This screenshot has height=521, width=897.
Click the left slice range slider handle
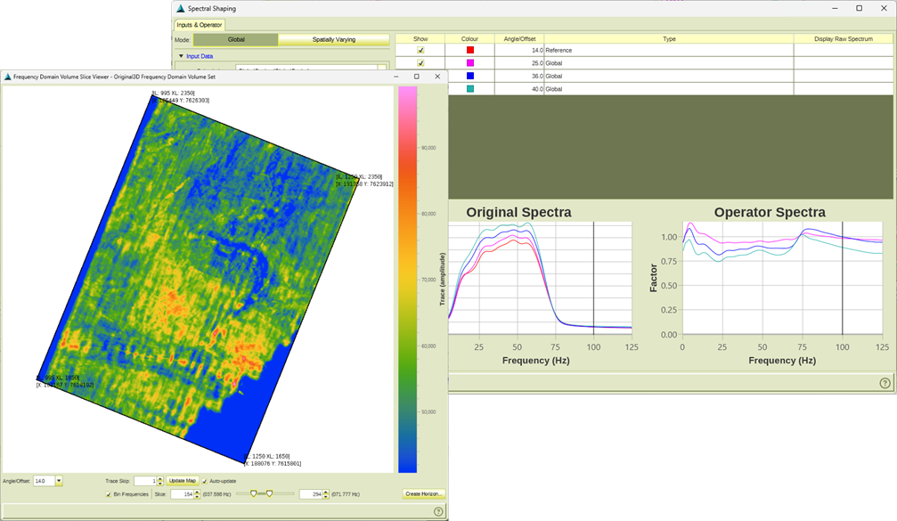[x=254, y=493]
